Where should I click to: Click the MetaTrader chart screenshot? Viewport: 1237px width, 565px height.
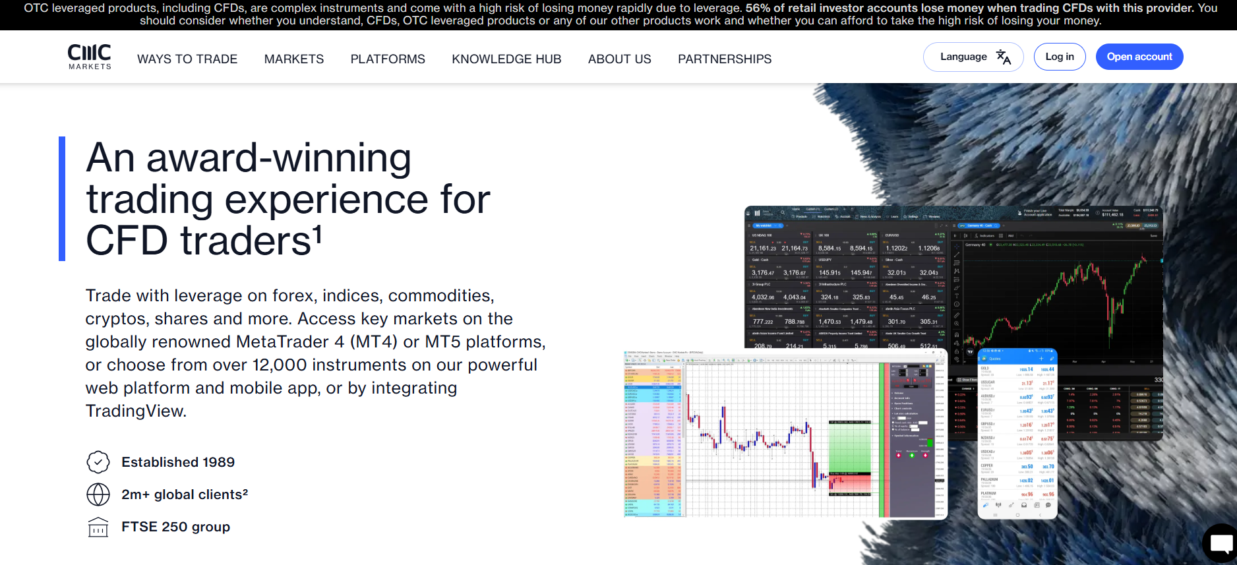(x=785, y=435)
